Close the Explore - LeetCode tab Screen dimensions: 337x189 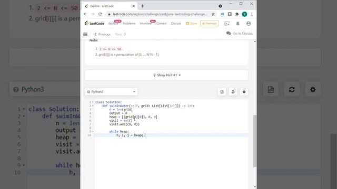tap(133, 6)
